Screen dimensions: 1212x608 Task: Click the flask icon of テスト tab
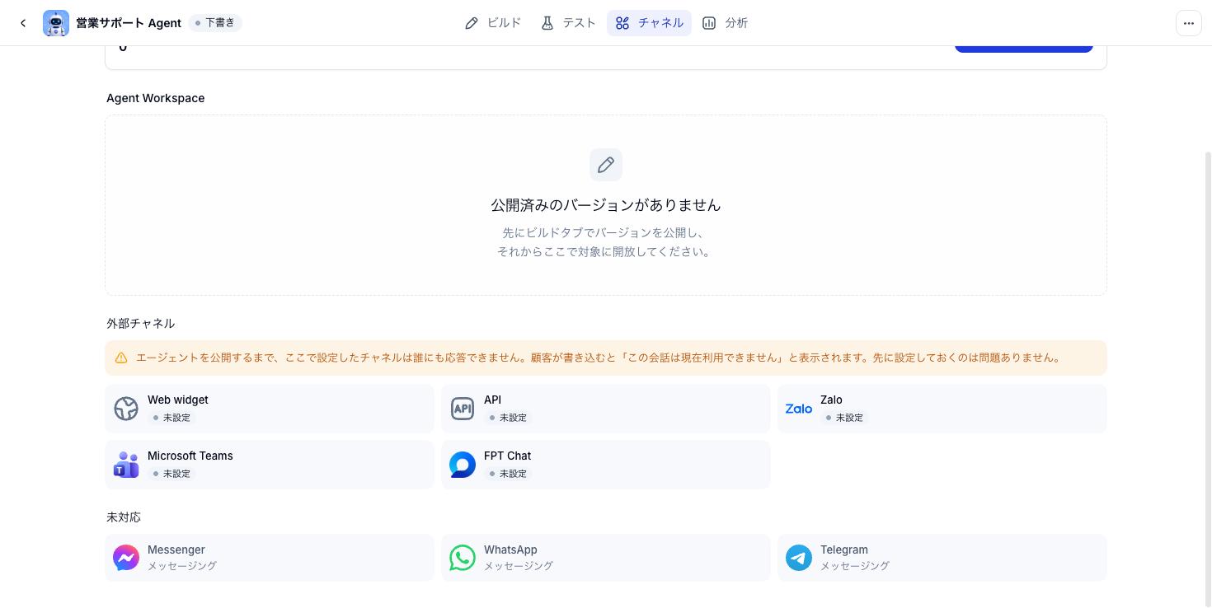click(x=547, y=23)
